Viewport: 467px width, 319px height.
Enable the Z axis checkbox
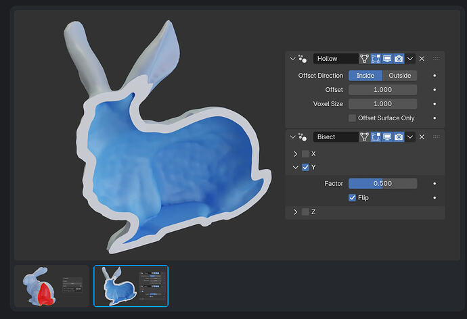pos(305,212)
